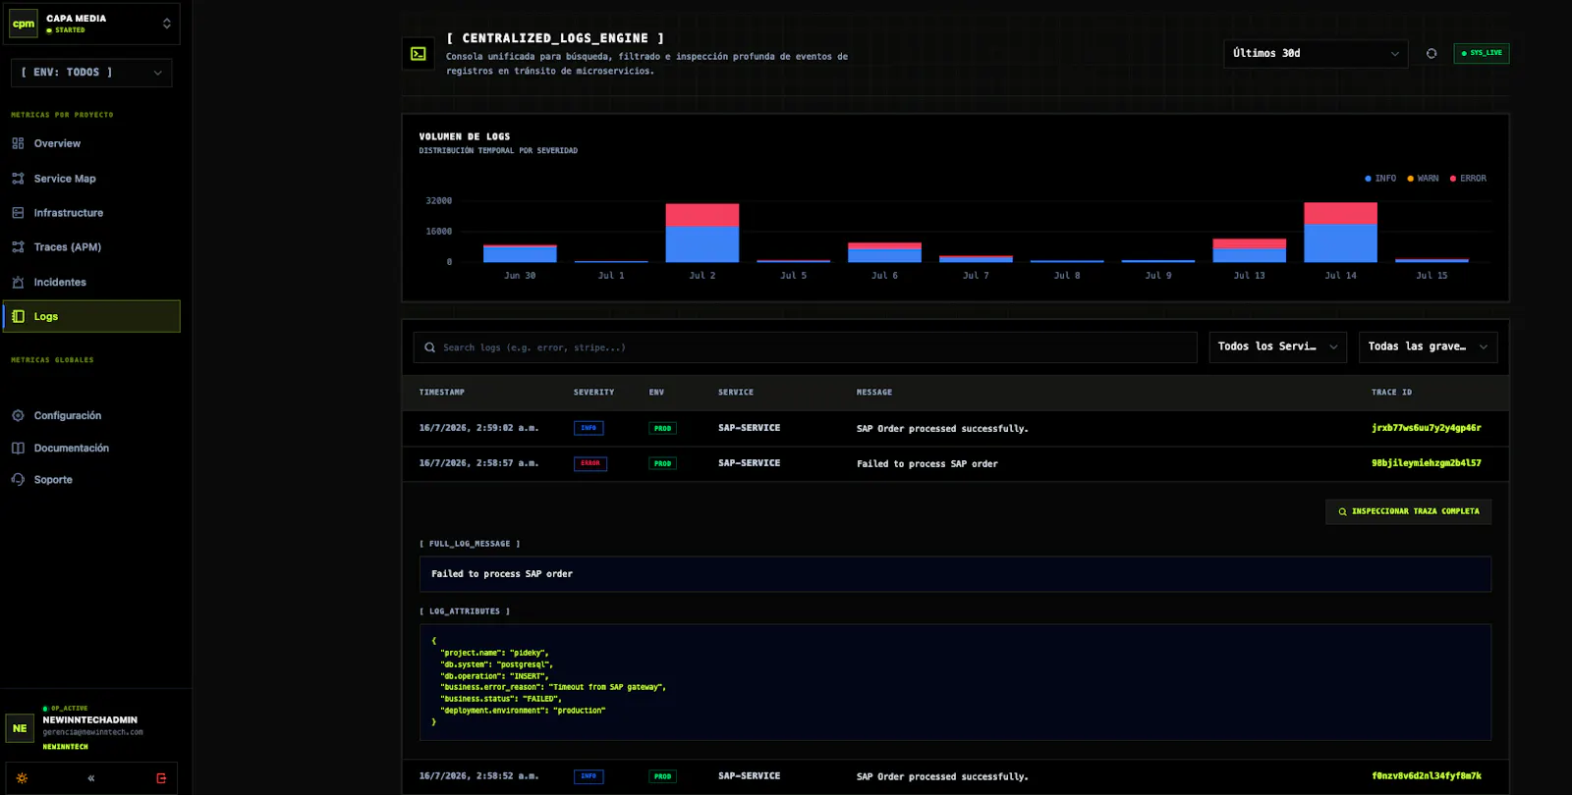Toggle WARN series in chart legend
Image resolution: width=1572 pixels, height=795 pixels.
point(1423,179)
